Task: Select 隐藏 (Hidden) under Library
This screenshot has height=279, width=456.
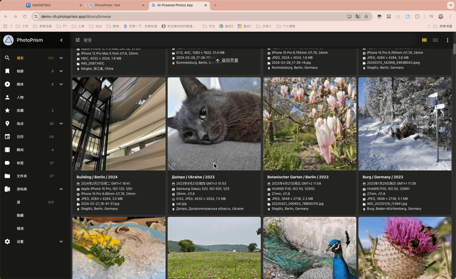Action: tap(21, 215)
